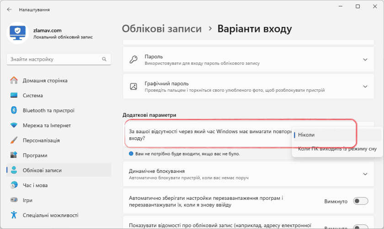The height and width of the screenshot is (229, 384).
Task: Click the Додаткові параметри heading
Action: click(149, 115)
